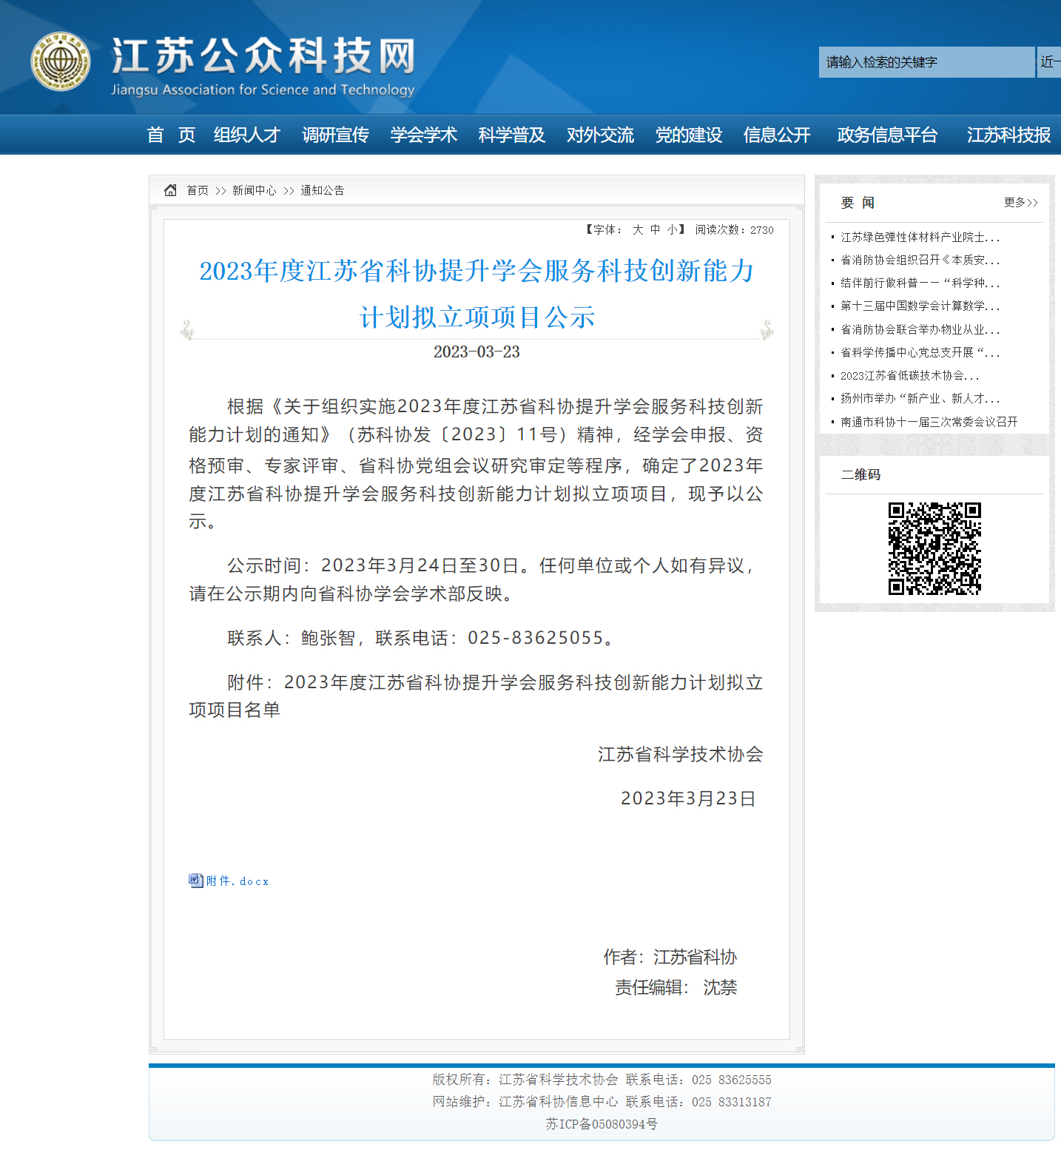Image resolution: width=1061 pixels, height=1167 pixels.
Task: Click the 首页 breadcrumb link
Action: (x=198, y=190)
